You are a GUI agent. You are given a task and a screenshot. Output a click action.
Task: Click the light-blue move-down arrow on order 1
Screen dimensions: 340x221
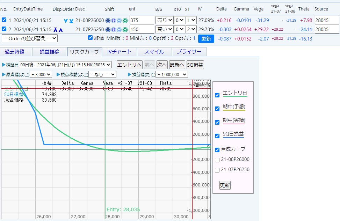tap(66, 21)
